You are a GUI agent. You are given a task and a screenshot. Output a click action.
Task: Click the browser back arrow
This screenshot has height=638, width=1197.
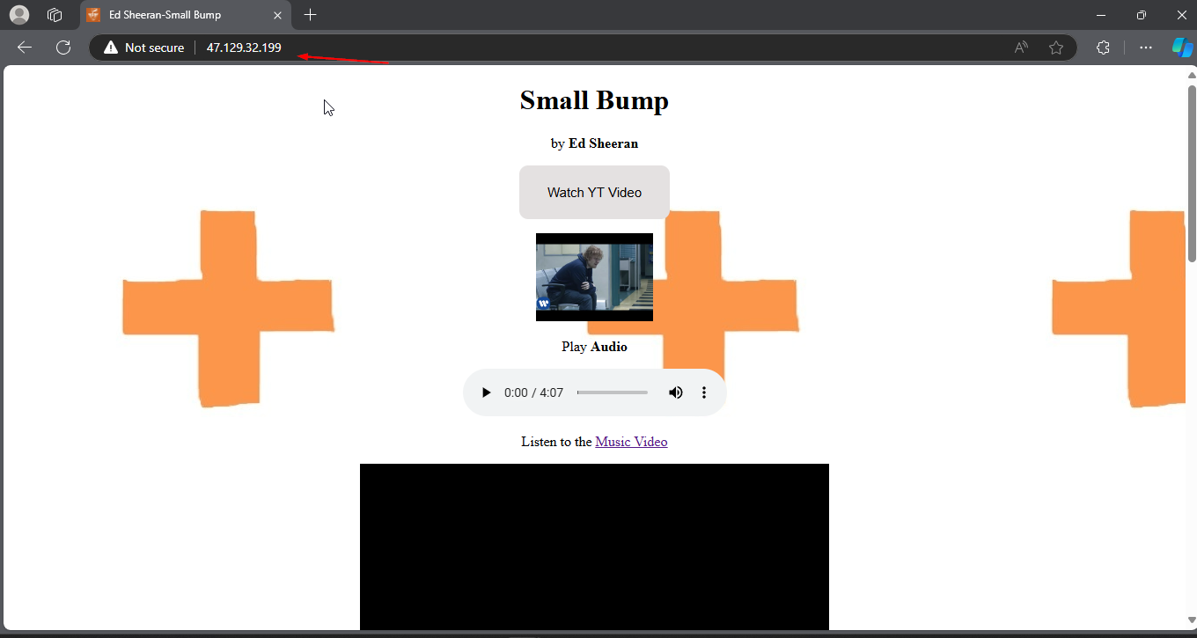(25, 48)
